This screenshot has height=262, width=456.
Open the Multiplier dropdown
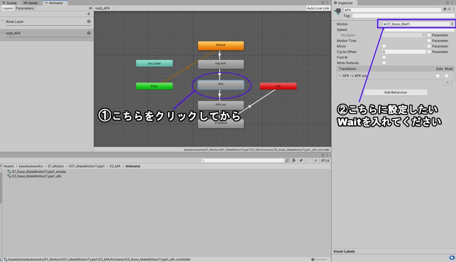404,35
